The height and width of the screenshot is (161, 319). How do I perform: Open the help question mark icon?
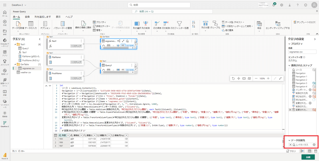coord(297,5)
